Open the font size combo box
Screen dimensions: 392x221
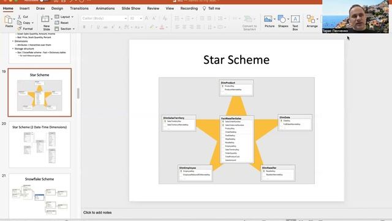point(135,18)
